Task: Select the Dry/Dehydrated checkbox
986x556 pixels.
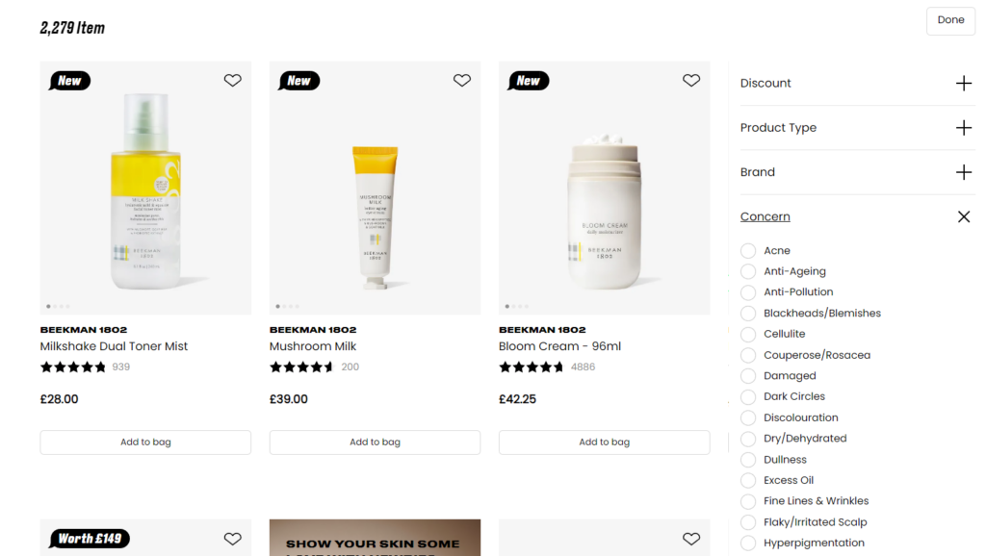Action: coord(747,438)
